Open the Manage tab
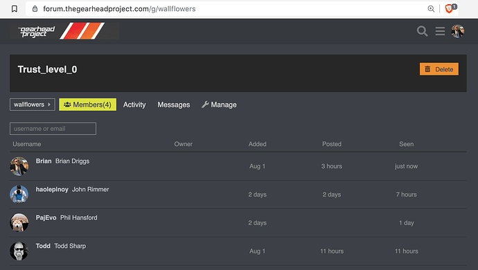Screen dimensions: 478x270 219,105
